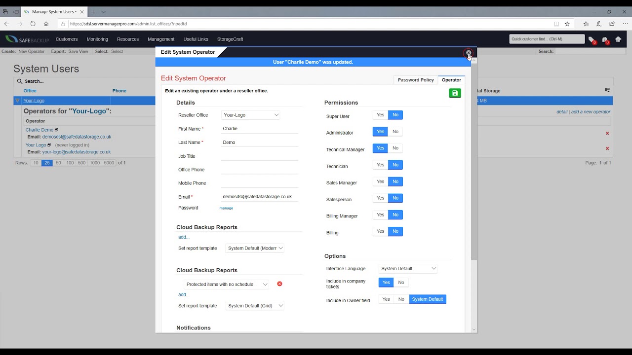Open System Default (Modern) report template dropdown

coord(255,248)
